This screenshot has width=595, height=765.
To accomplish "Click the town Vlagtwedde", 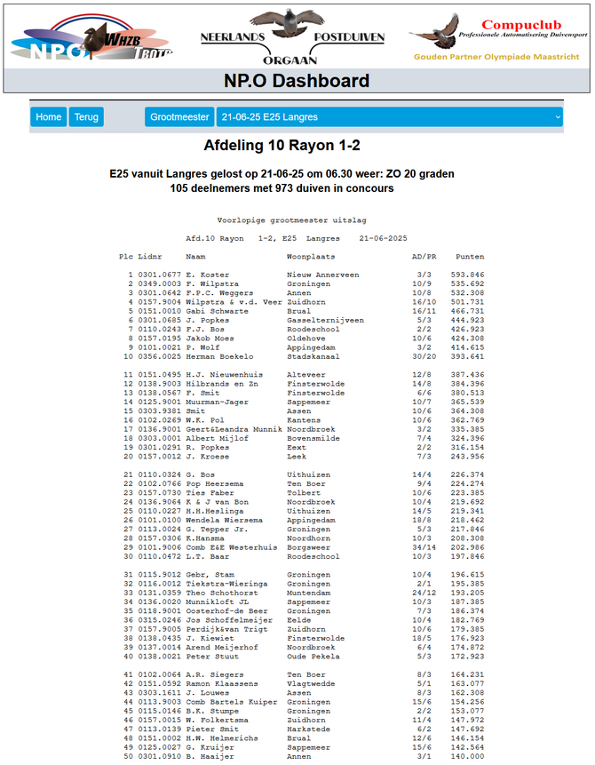I will click(311, 684).
